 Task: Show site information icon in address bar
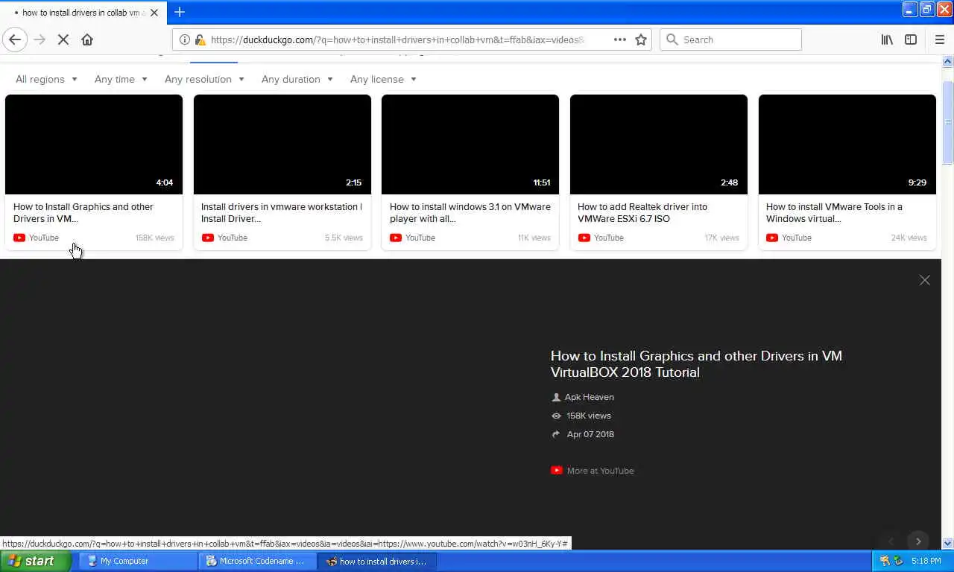tap(185, 39)
